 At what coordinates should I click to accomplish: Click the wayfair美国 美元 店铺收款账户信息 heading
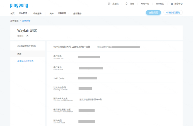click(x=72, y=47)
